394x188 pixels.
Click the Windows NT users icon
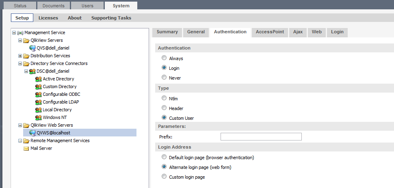(x=39, y=118)
